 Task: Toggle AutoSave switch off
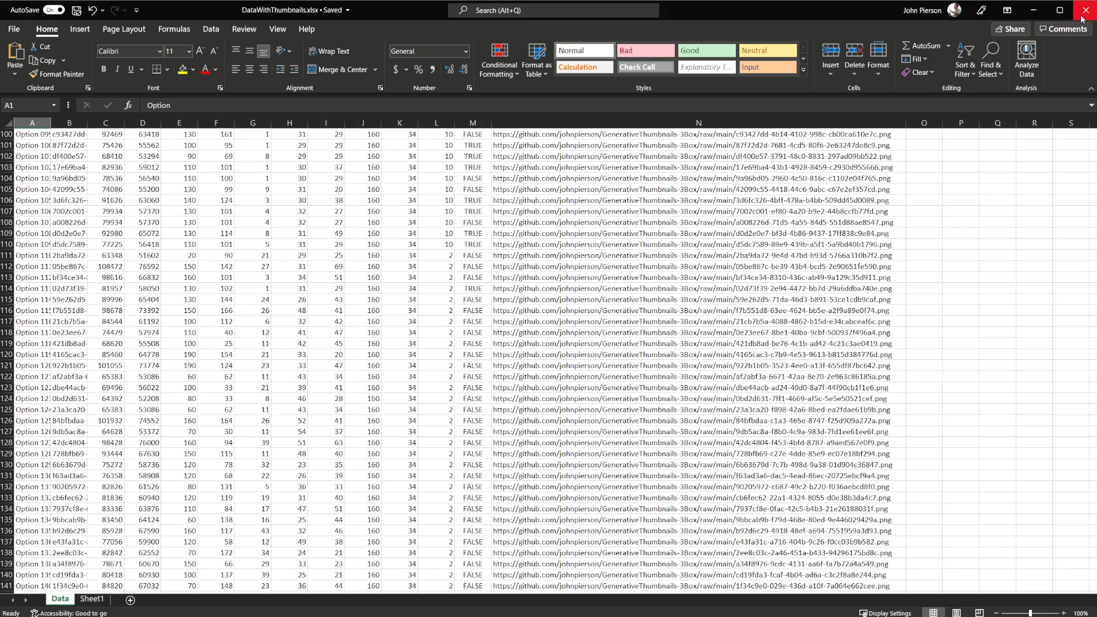54,10
